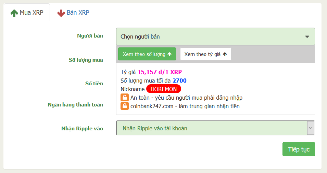327x173 pixels.
Task: Click the Tiếp tục button
Action: click(299, 149)
